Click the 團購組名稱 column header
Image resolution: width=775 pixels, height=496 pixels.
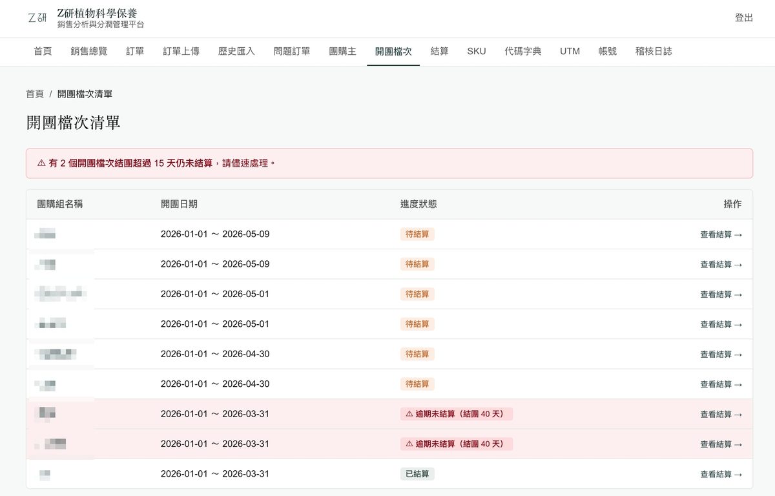point(60,204)
